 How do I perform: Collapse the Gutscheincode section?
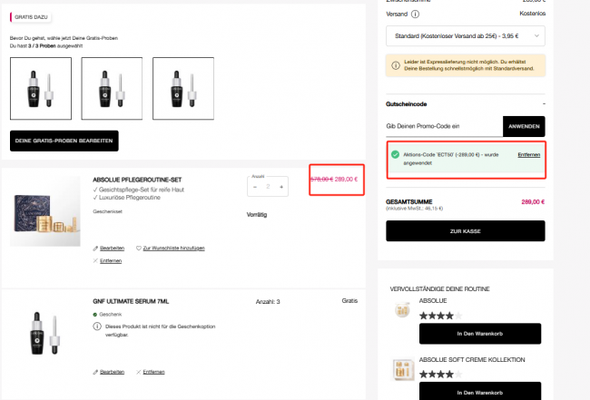pos(544,103)
